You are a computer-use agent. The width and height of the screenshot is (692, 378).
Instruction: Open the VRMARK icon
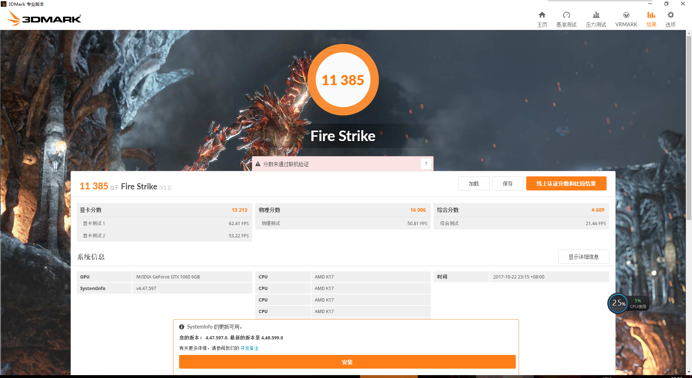coord(626,15)
